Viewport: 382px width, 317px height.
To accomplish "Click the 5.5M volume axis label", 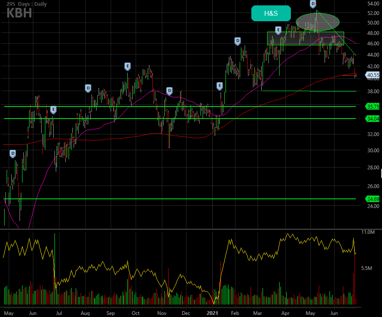I will [367, 268].
